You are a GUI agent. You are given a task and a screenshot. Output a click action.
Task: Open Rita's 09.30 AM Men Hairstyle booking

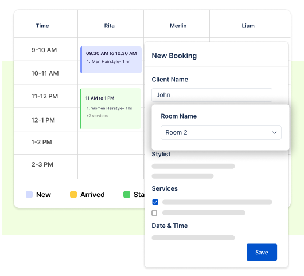click(111, 60)
